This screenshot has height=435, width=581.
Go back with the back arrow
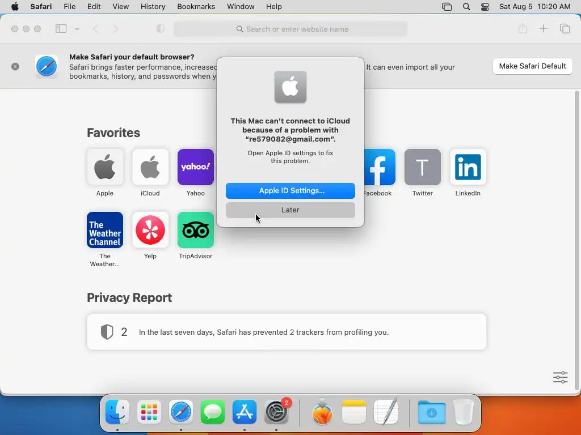95,29
